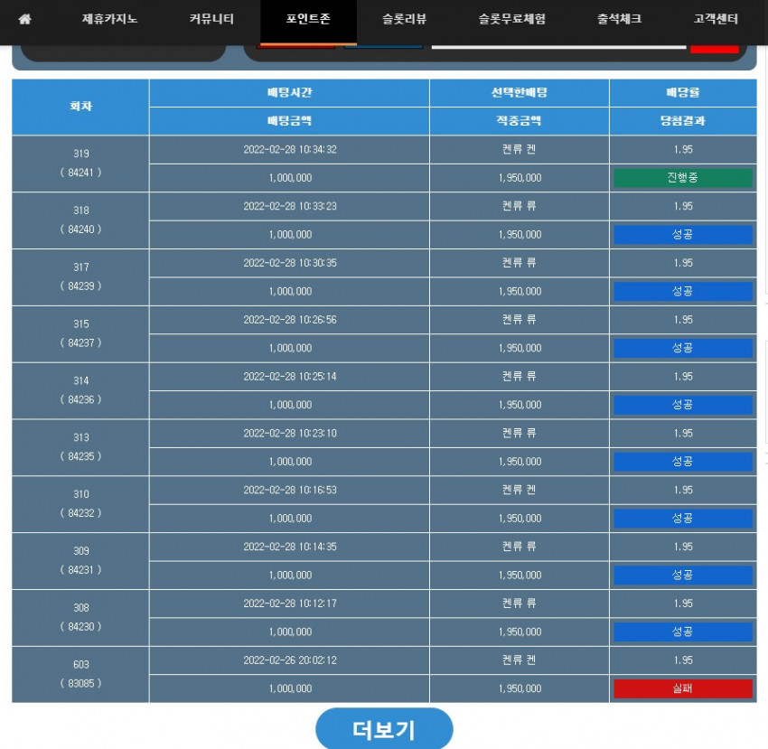
Task: Click 성공 badge for round 318
Action: pyautogui.click(x=683, y=235)
